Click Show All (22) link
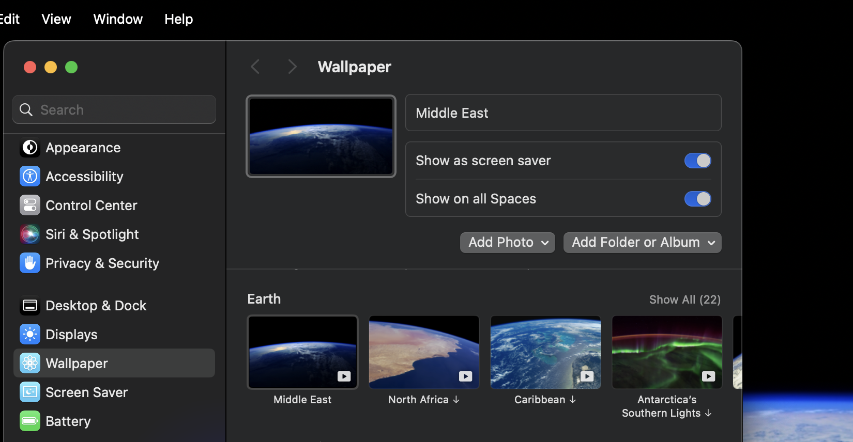The width and height of the screenshot is (853, 442). point(685,299)
